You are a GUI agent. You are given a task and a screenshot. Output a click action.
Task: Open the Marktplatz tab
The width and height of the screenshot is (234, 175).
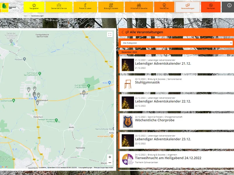pos(211,7)
